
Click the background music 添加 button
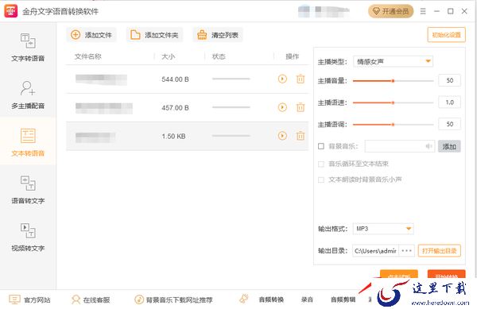coord(449,146)
